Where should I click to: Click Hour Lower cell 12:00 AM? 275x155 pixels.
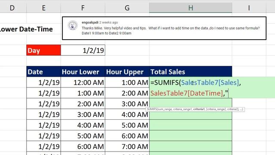point(83,82)
